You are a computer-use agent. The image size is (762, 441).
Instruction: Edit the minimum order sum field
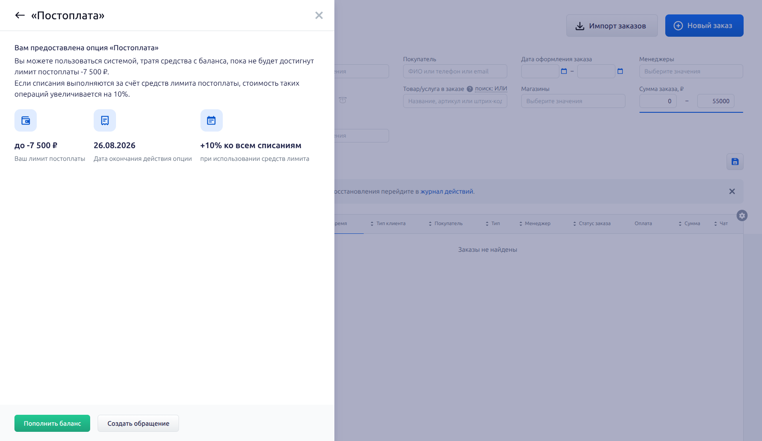click(x=658, y=101)
